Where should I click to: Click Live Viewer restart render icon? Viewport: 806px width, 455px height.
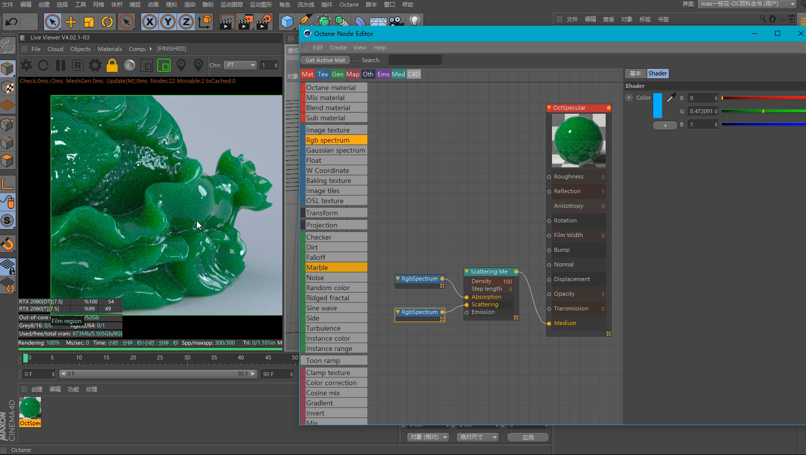click(x=44, y=65)
